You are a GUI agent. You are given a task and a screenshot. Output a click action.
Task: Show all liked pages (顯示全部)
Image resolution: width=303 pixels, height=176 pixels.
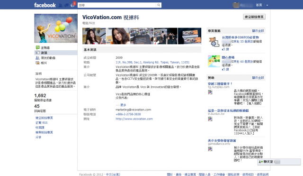[258, 31]
